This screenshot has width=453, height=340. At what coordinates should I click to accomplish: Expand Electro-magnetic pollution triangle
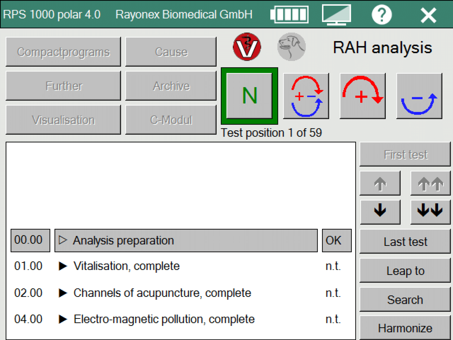pos(63,319)
